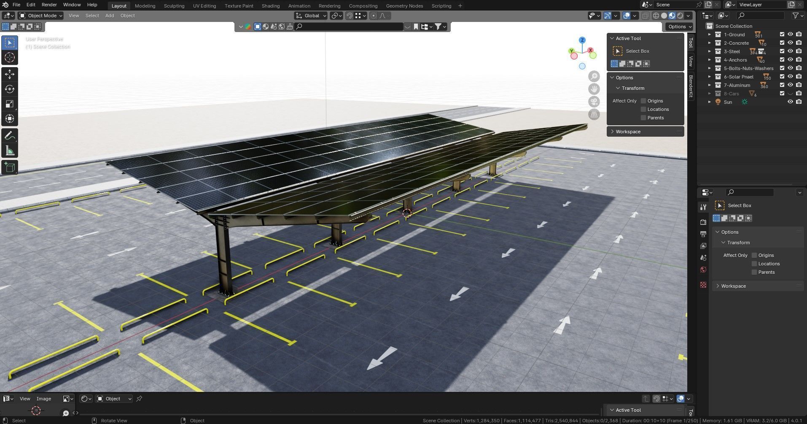Activate the Transform tool
Screen dimensions: 807x424
click(x=10, y=119)
